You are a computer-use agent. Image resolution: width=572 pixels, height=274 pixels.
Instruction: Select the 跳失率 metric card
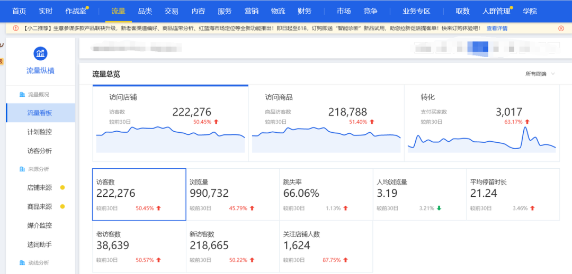(x=326, y=195)
